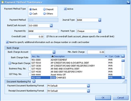Open Receipt Document Numbering Format dropdown
This screenshot has height=101, width=131.
88,91
